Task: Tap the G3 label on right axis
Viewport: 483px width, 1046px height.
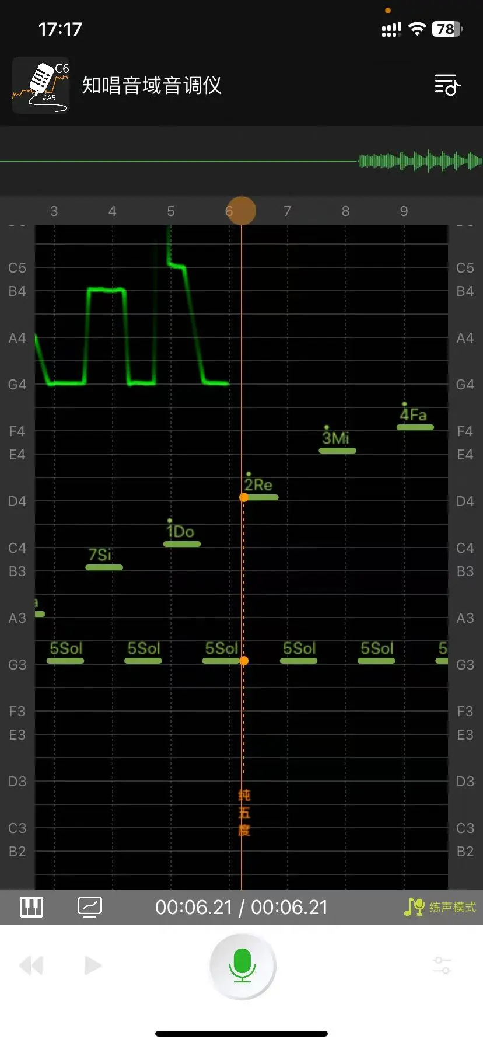Action: [465, 665]
